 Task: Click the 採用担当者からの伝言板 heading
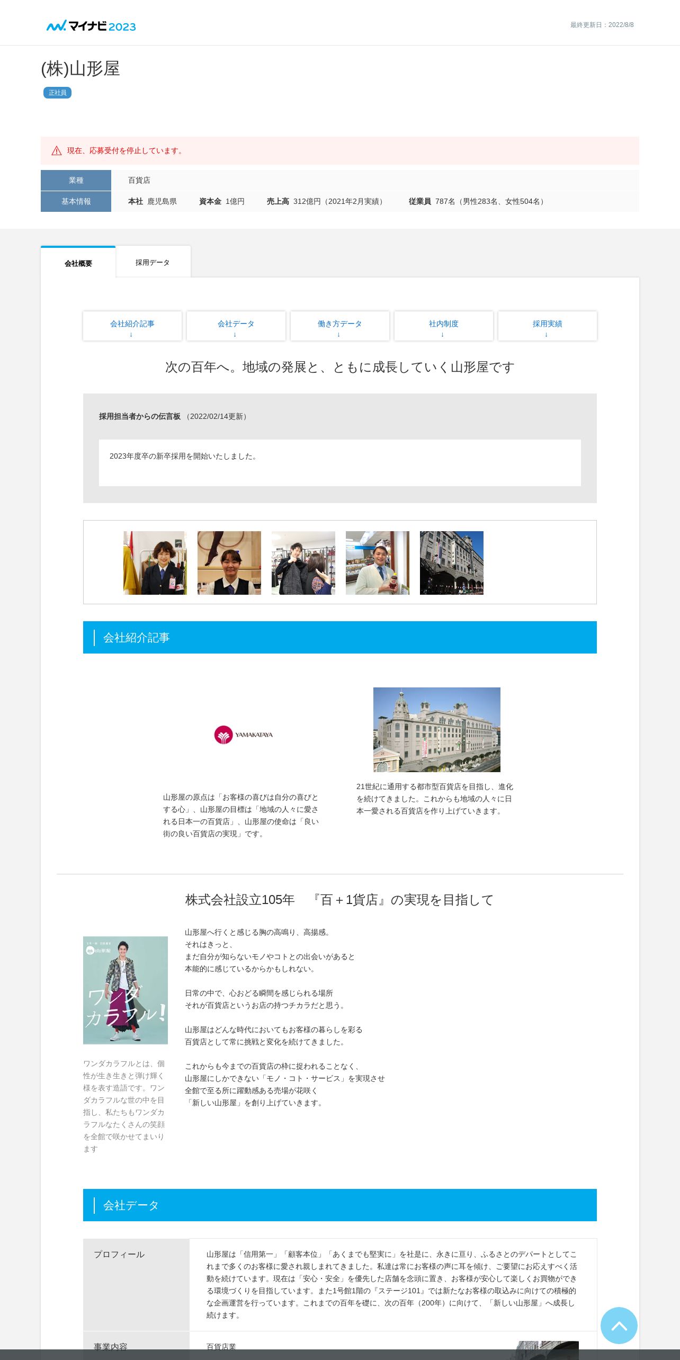140,416
